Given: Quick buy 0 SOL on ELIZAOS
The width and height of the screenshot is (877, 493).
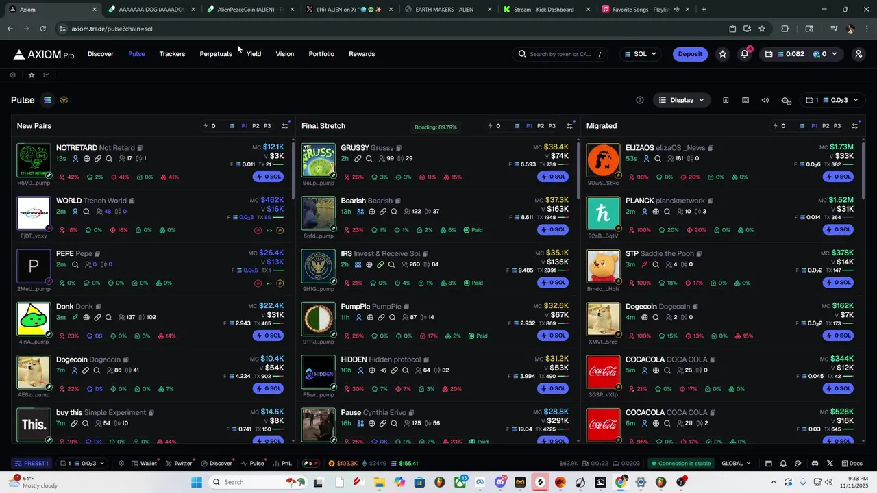Looking at the screenshot, I should click(x=838, y=177).
